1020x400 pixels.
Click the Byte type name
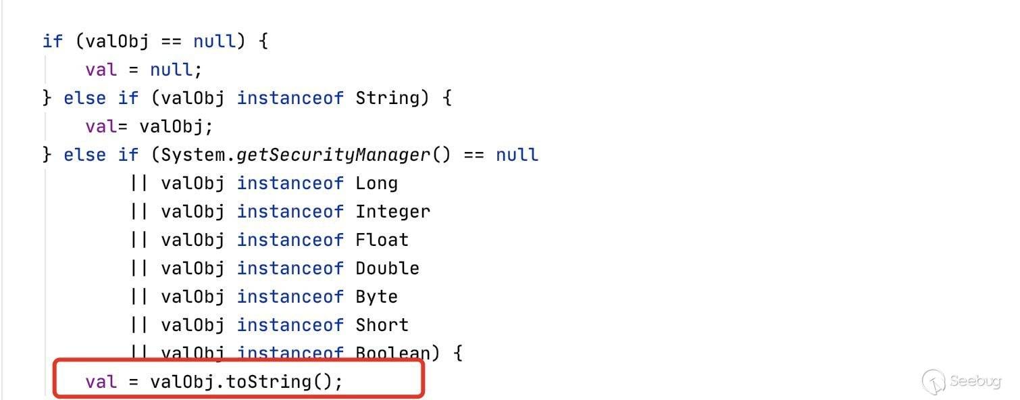coord(376,297)
